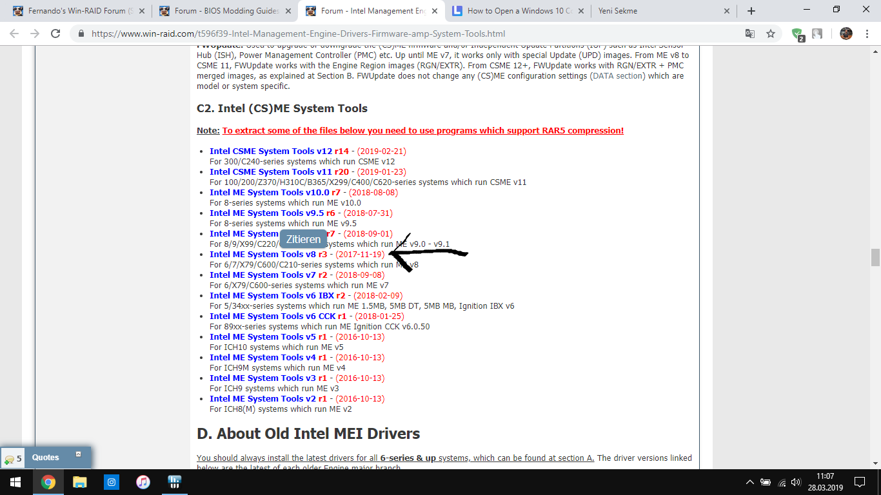This screenshot has height=495, width=881.
Task: Open Intel ME System Tools v3 r1 link
Action: click(268, 378)
